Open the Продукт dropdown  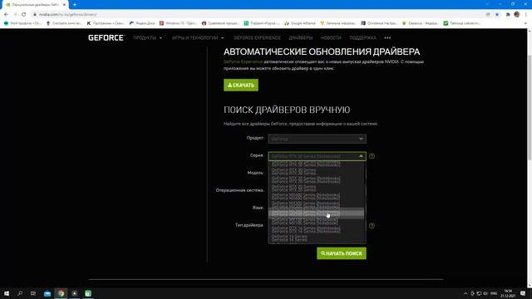(x=317, y=139)
